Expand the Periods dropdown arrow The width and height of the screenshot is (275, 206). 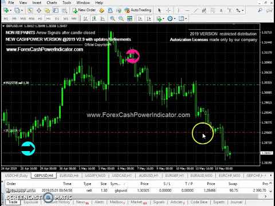[174, 19]
